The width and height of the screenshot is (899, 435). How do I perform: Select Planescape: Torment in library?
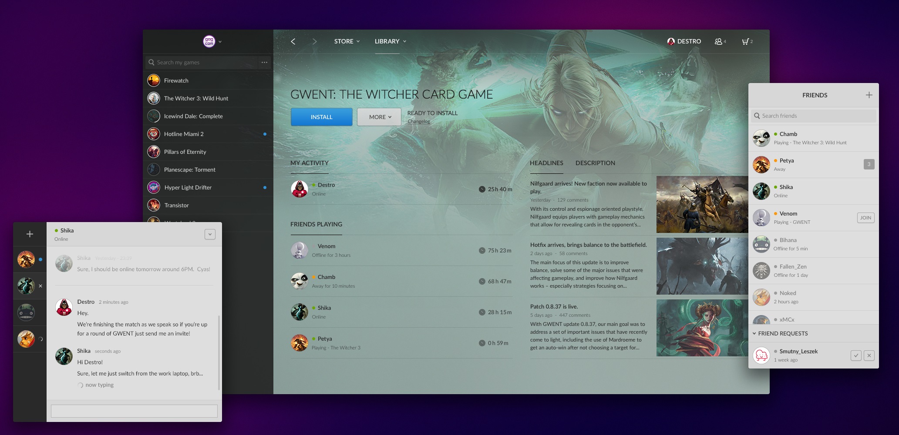coord(208,169)
